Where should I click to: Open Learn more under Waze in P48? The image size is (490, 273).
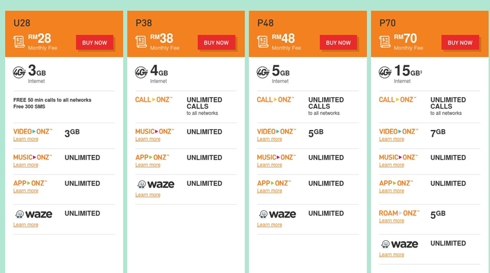(269, 225)
